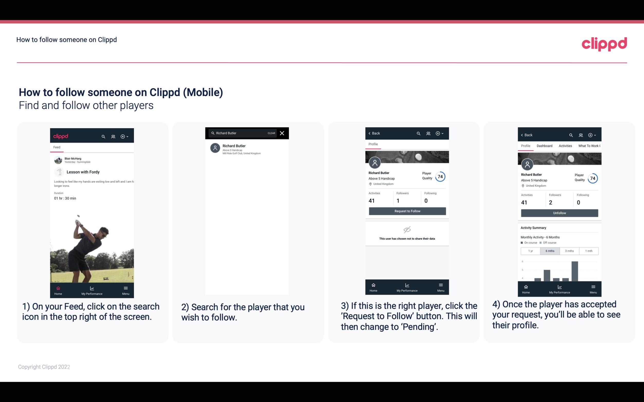
Task: Select '3 mths' timeframe in Activity Summary
Action: pyautogui.click(x=569, y=250)
